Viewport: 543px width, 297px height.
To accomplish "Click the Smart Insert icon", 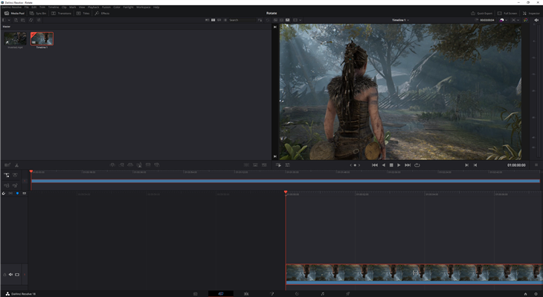I will click(112, 165).
